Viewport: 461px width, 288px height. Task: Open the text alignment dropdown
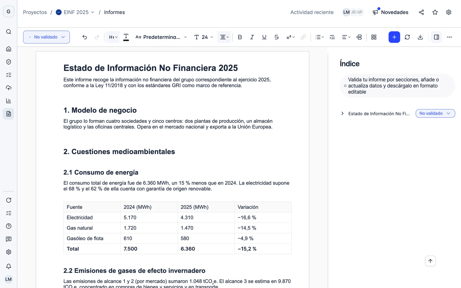click(346, 37)
